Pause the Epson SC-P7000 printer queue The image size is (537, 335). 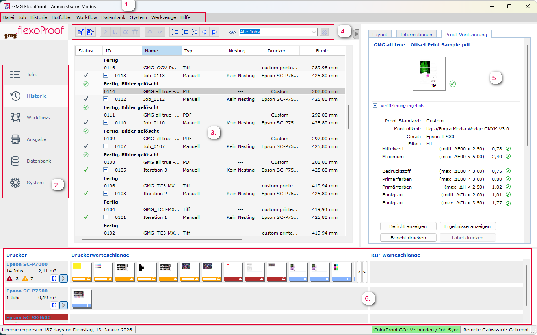(54, 279)
